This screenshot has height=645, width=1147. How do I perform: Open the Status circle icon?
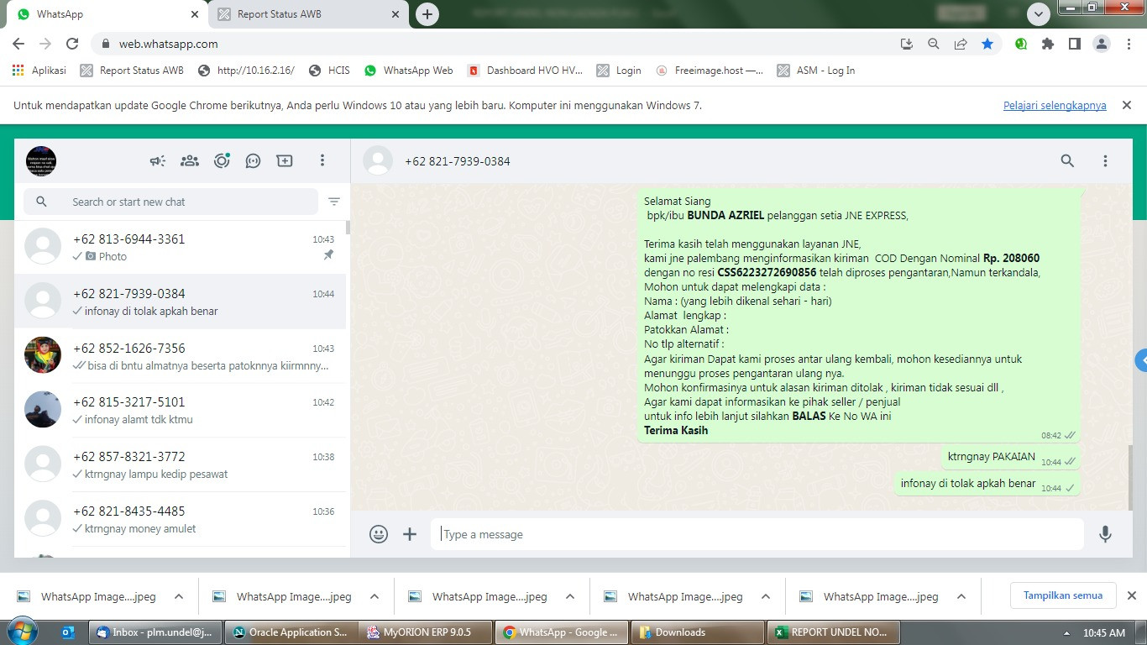222,160
